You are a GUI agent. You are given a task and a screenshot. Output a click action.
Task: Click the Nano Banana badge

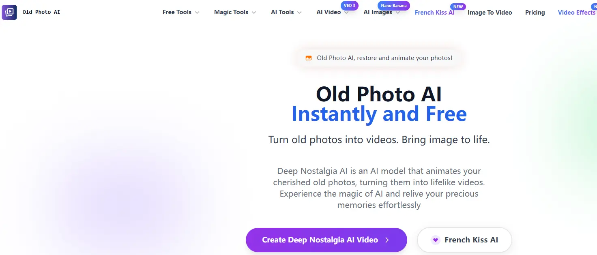coord(394,6)
